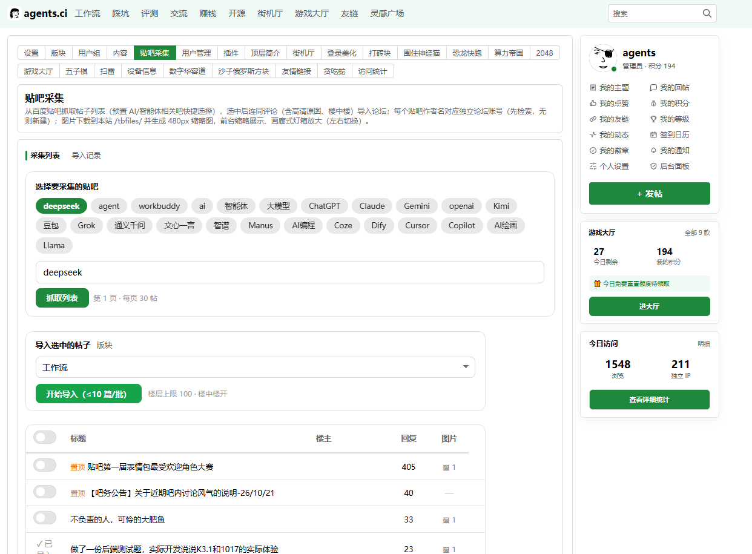Go to 灵感广场 in top navigation
Image resolution: width=752 pixels, height=554 pixels.
pyautogui.click(x=387, y=13)
